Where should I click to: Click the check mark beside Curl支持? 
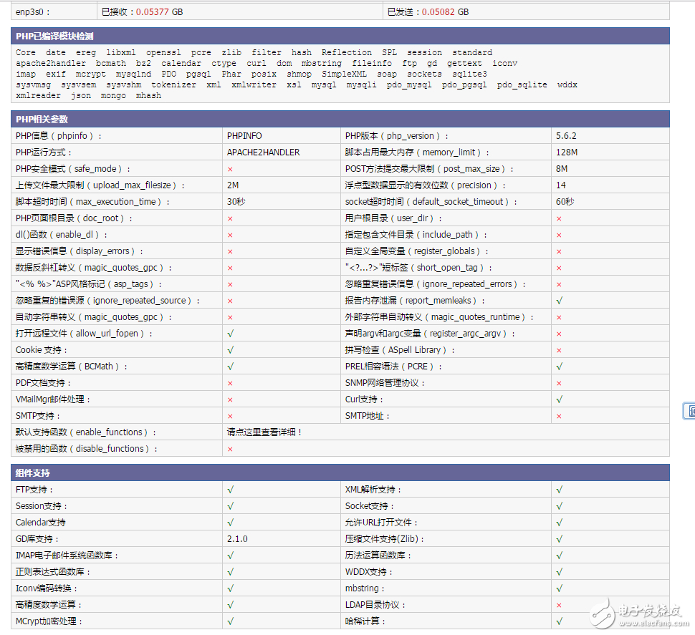tap(559, 399)
